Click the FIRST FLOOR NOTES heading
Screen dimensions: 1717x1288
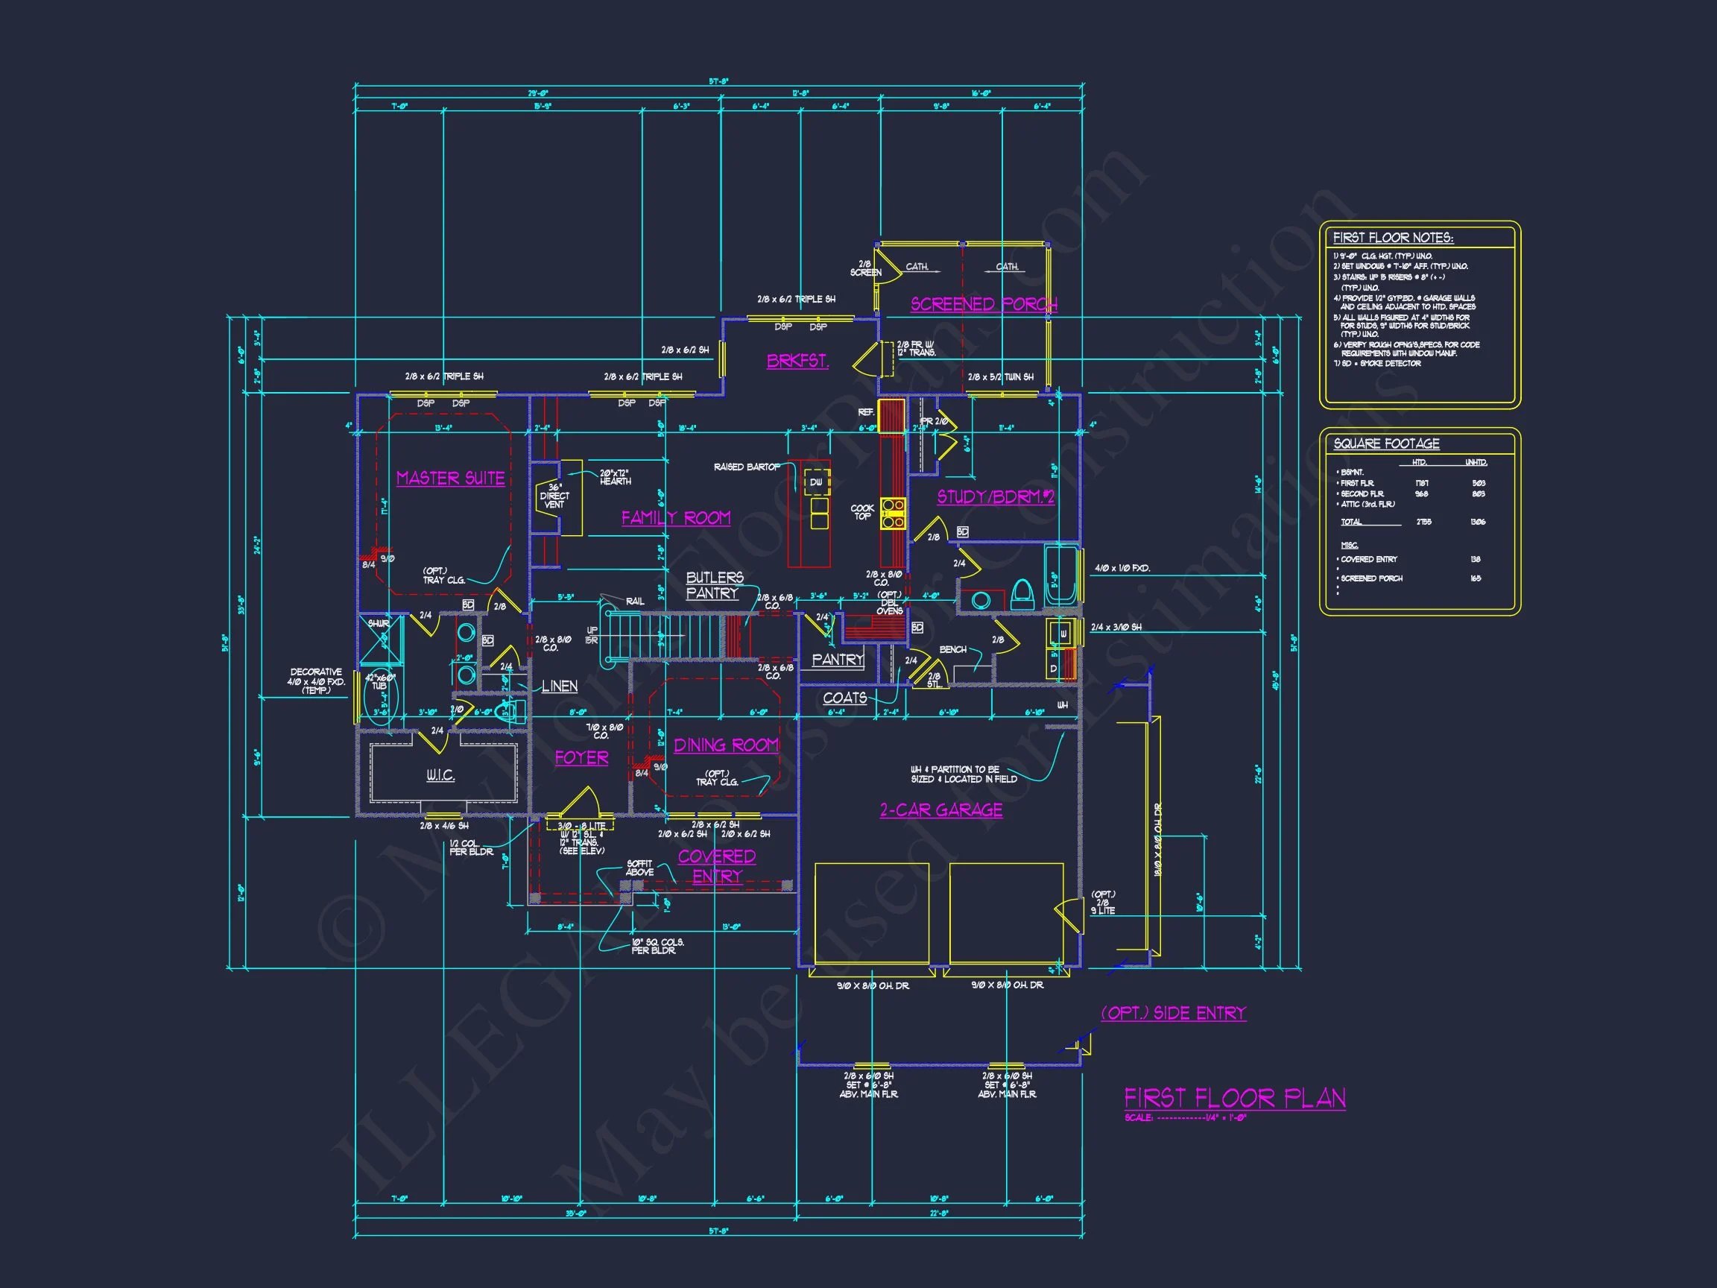point(1393,239)
